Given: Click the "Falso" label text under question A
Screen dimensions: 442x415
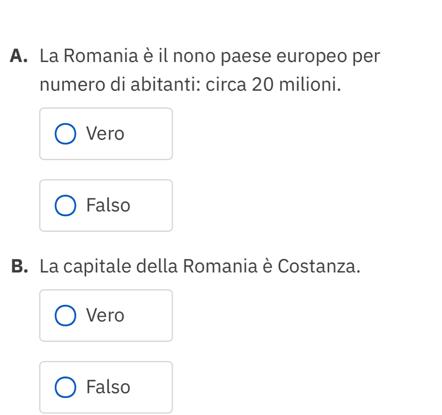Looking at the screenshot, I should (108, 206).
